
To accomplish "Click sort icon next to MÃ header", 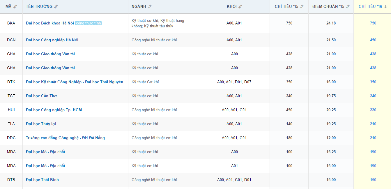I will [15, 7].
